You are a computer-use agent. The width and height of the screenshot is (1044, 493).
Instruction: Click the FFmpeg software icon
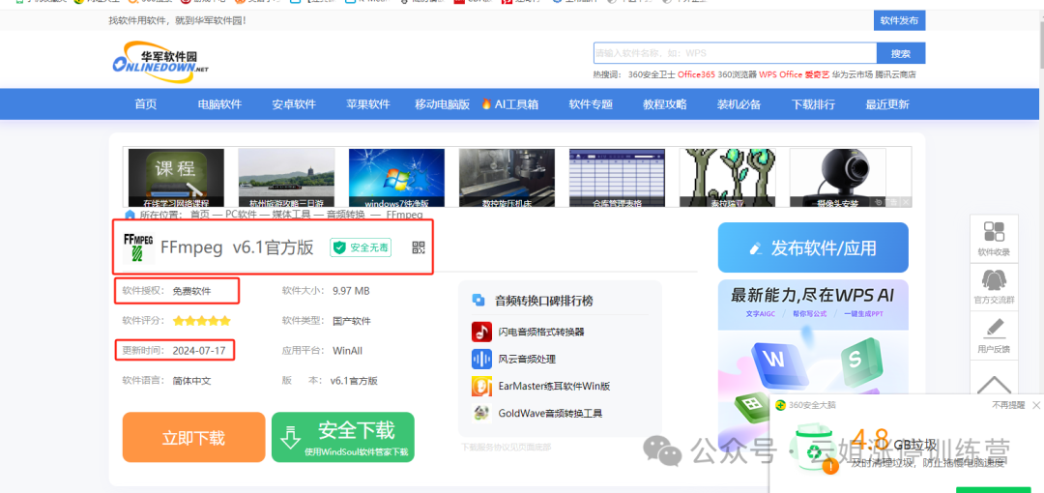point(138,247)
